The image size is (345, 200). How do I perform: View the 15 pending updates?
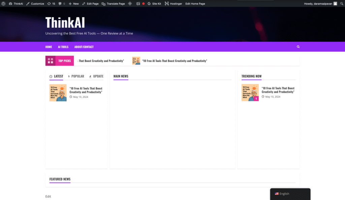click(51, 3)
